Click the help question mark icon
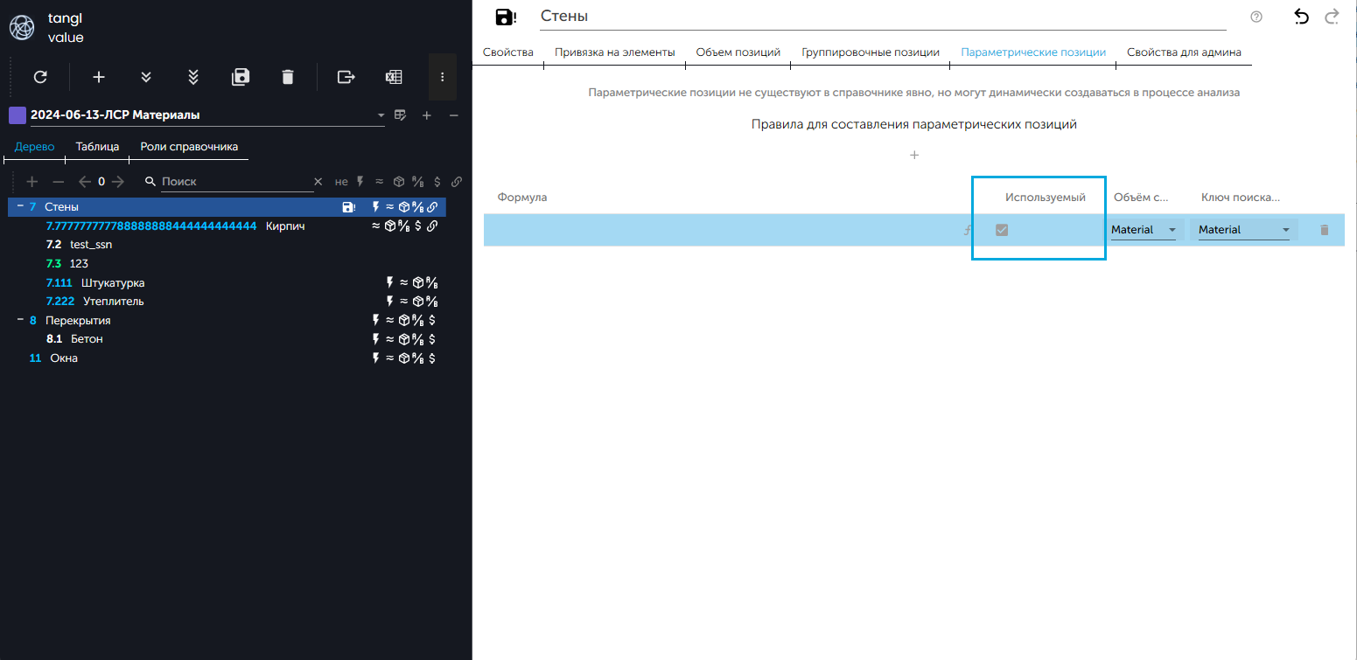The height and width of the screenshot is (660, 1357). pos(1256,17)
